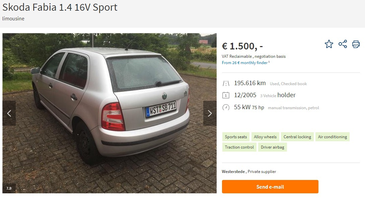Screen dimensions: 365x198
Task: Click the Send e-mail button
Action: coord(270,187)
